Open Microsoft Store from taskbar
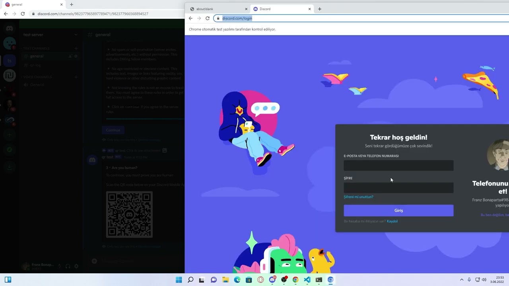509x286 pixels. pyautogui.click(x=249, y=280)
